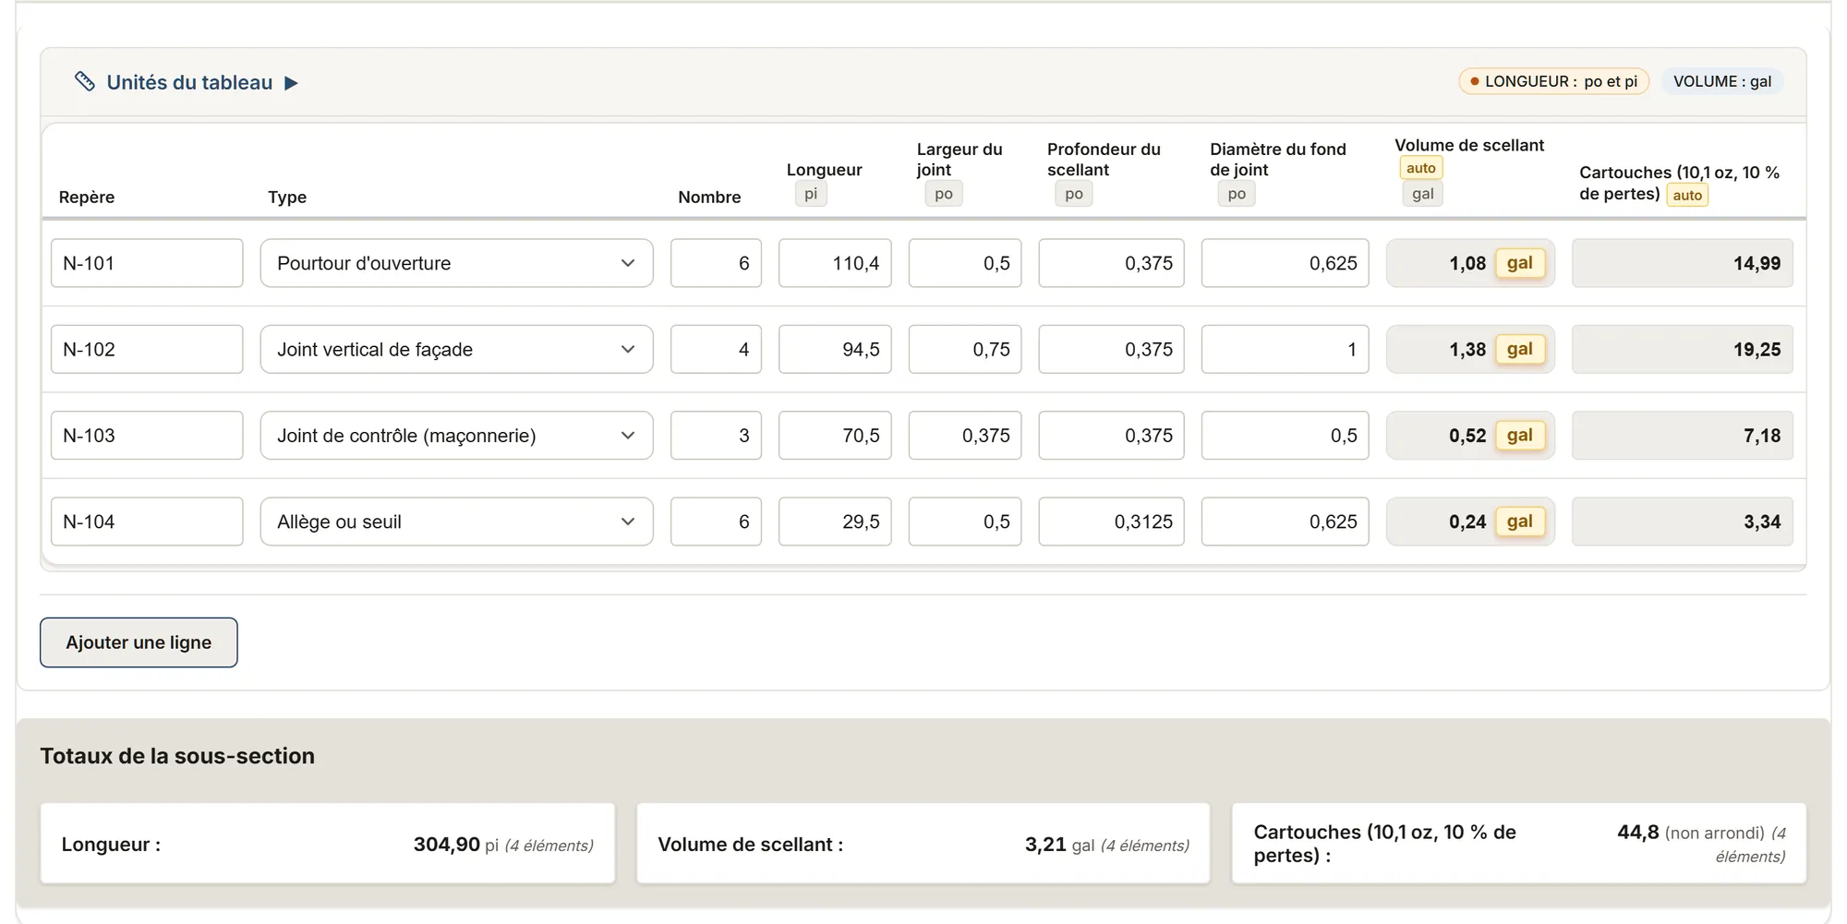This screenshot has width=1847, height=924.
Task: Click the Profondeur du scellant field in row N-101
Action: coord(1111,263)
